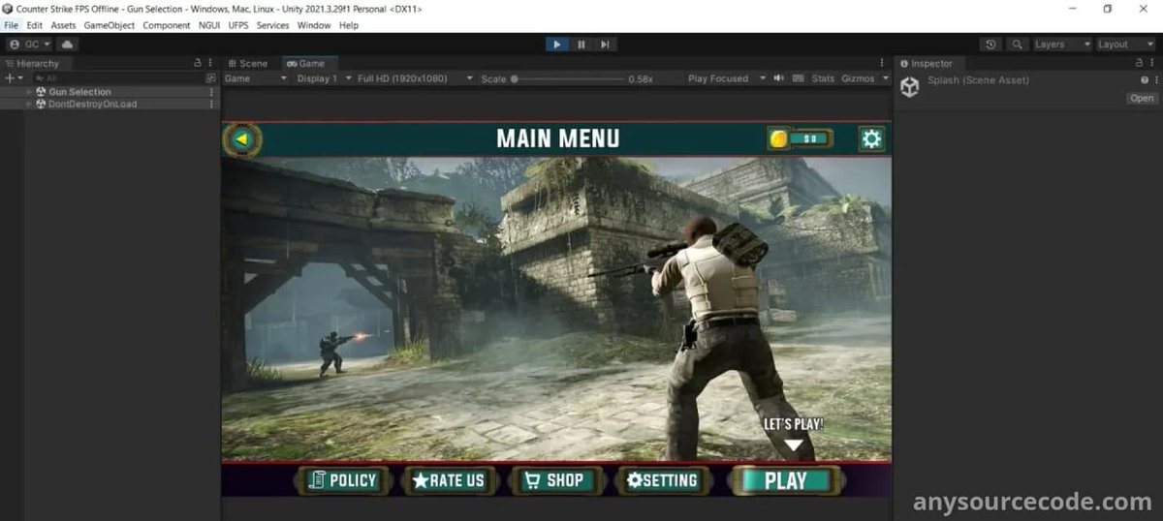Open the File menu
This screenshot has width=1163, height=521.
[x=12, y=25]
